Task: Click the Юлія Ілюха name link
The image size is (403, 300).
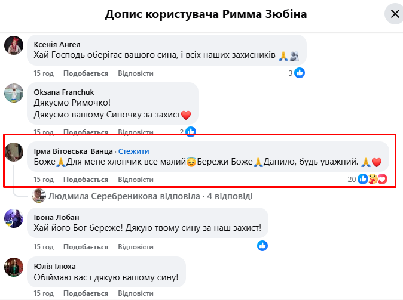Action: [x=55, y=266]
